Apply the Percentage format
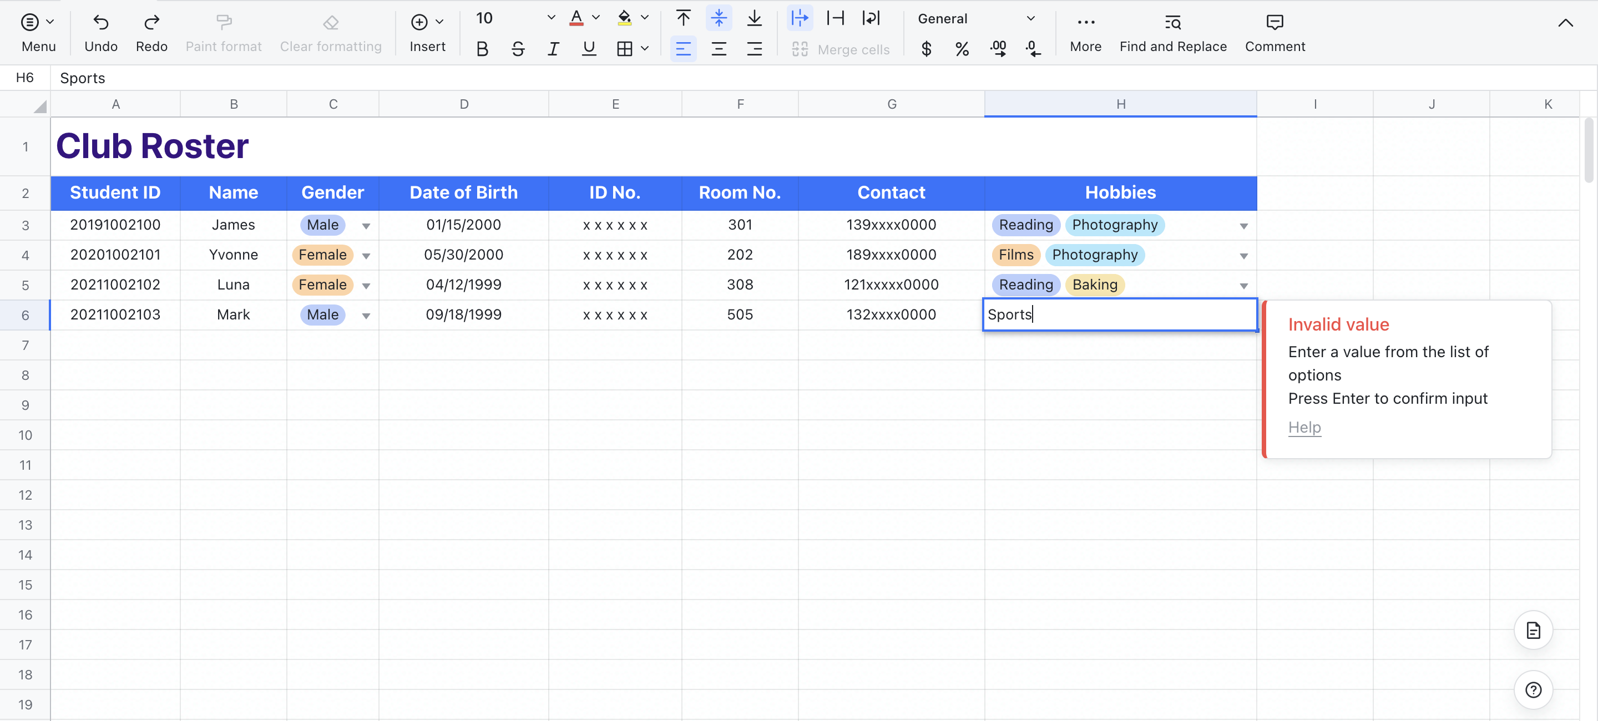1598x721 pixels. click(962, 49)
